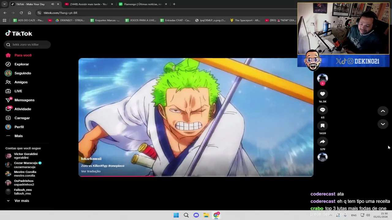Go to previous video with up chevron

pyautogui.click(x=383, y=111)
